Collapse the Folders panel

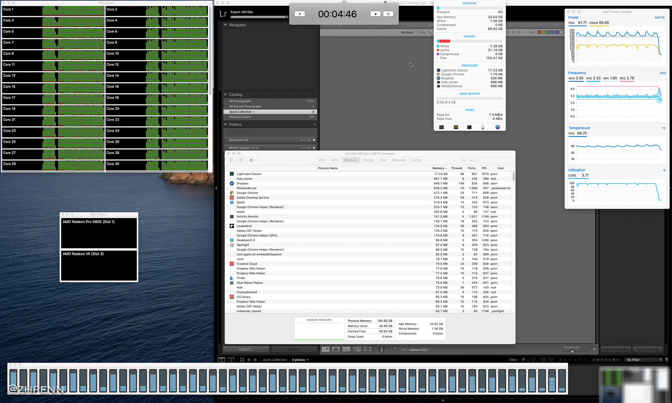225,124
